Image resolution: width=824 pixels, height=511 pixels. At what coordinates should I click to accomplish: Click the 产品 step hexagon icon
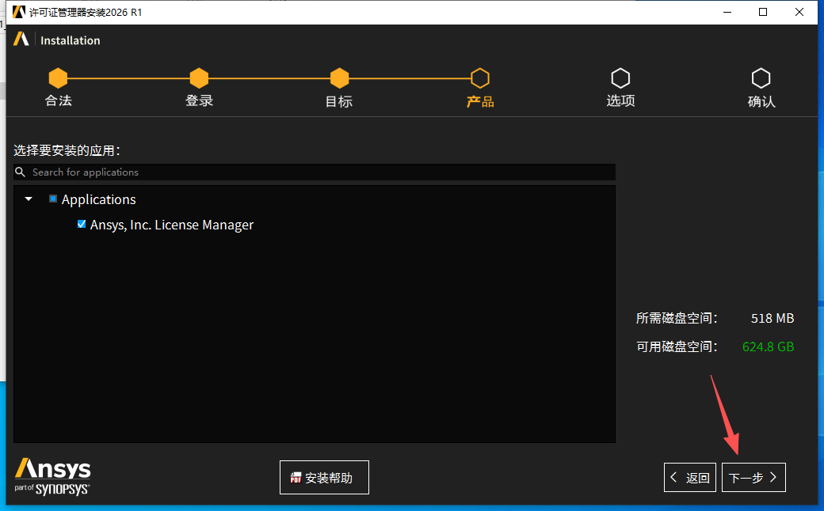(x=479, y=78)
